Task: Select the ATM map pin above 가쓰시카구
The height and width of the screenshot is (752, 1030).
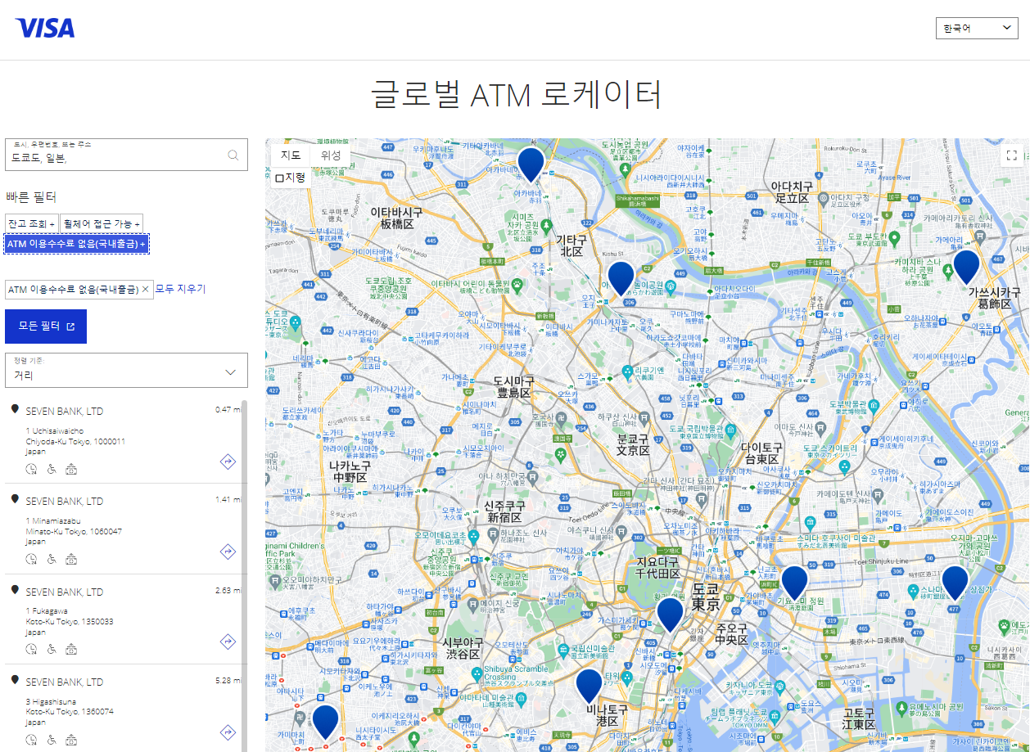Action: pos(966,267)
